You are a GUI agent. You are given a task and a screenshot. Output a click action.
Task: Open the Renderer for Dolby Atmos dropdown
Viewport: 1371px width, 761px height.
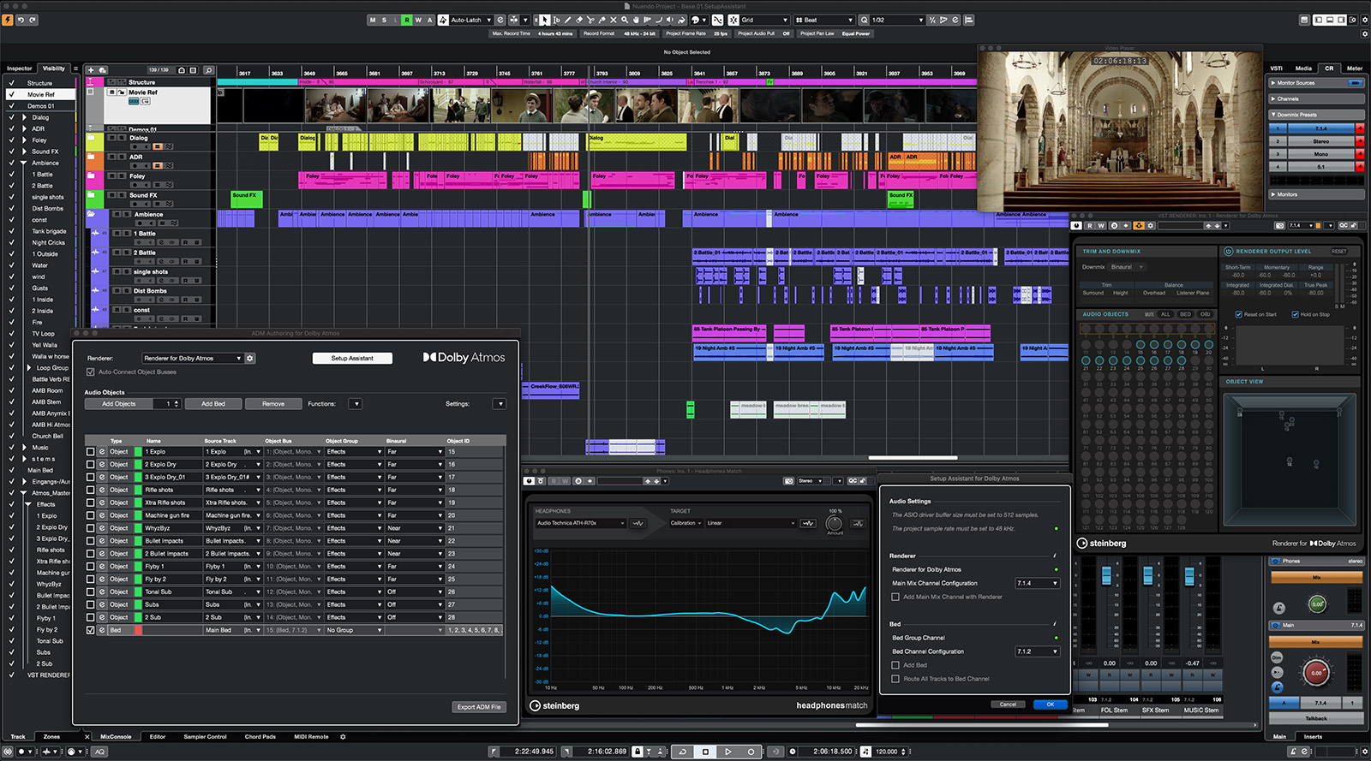pyautogui.click(x=192, y=359)
